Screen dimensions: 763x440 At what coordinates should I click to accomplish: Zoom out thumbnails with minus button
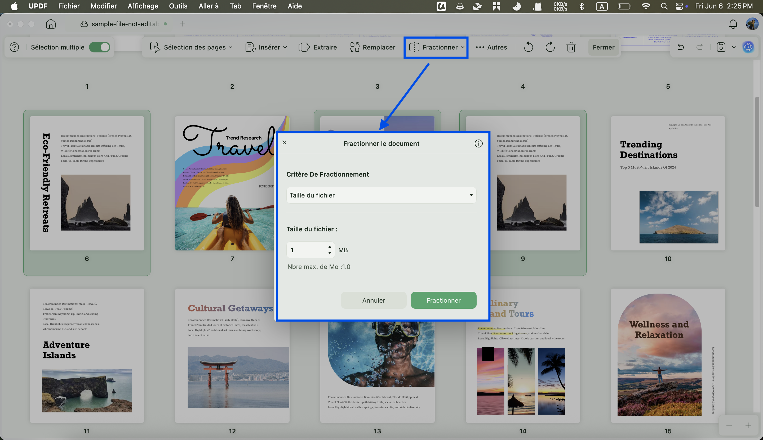coord(729,425)
